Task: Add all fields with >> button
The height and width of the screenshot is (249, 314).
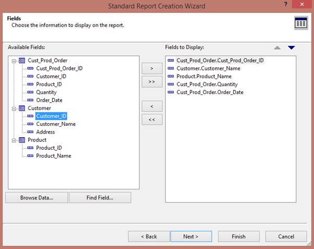Action: point(152,82)
